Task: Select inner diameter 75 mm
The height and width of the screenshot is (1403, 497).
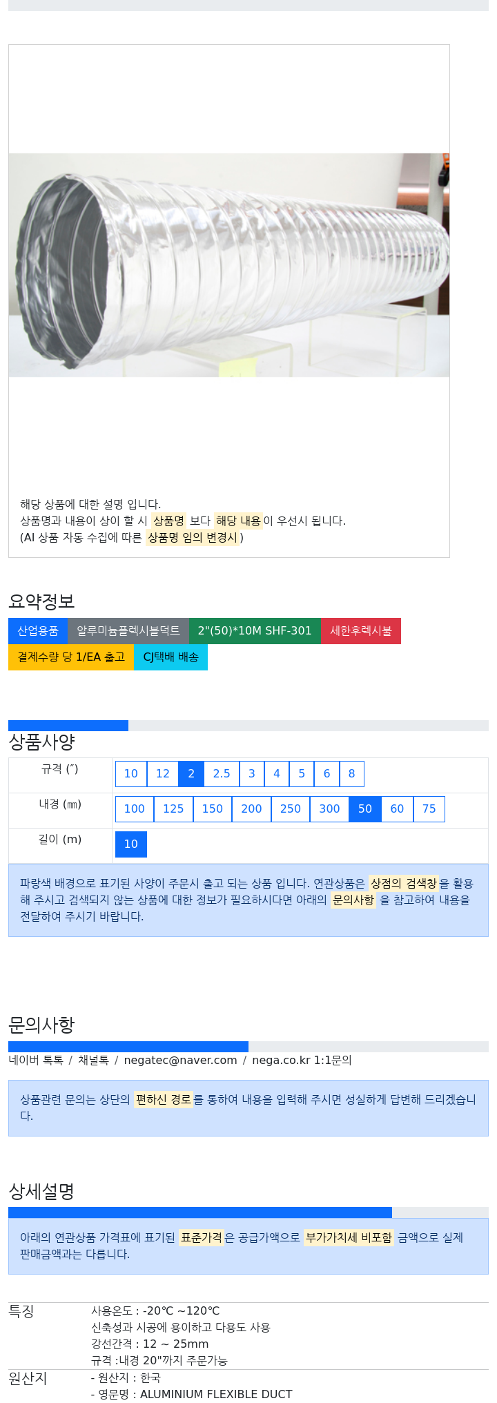Action: click(429, 809)
